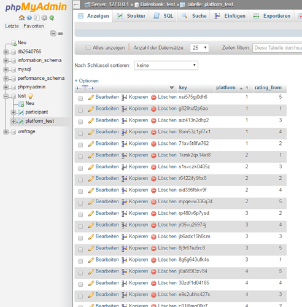This screenshot has height=307, width=302.
Task: Enable the Alles anzeigen checkbox
Action: tap(88, 48)
